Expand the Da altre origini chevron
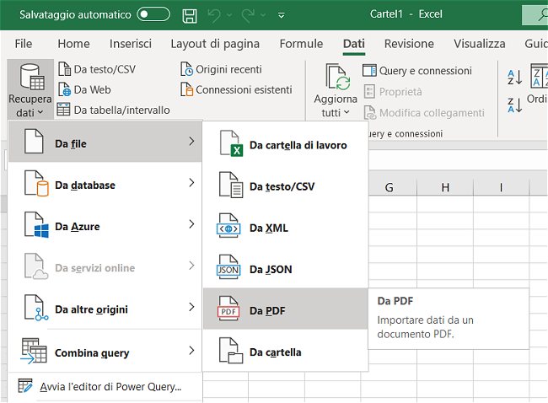This screenshot has width=548, height=403. click(x=191, y=307)
